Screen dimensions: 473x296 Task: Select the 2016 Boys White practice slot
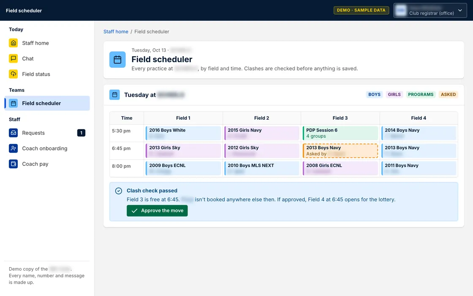tap(183, 133)
